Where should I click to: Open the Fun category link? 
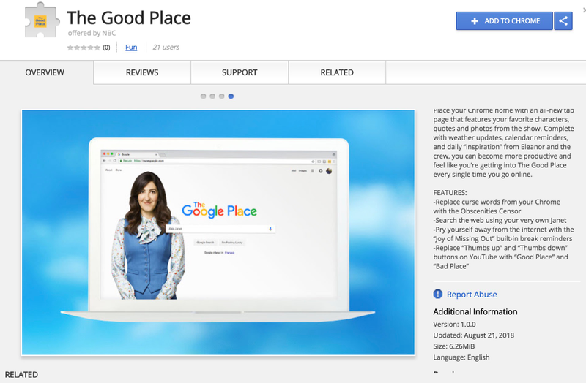point(131,48)
